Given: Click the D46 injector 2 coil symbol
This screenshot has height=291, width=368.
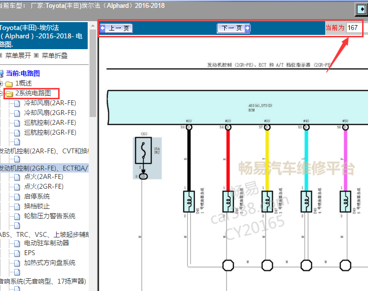Looking at the screenshot, I should click(x=228, y=202).
